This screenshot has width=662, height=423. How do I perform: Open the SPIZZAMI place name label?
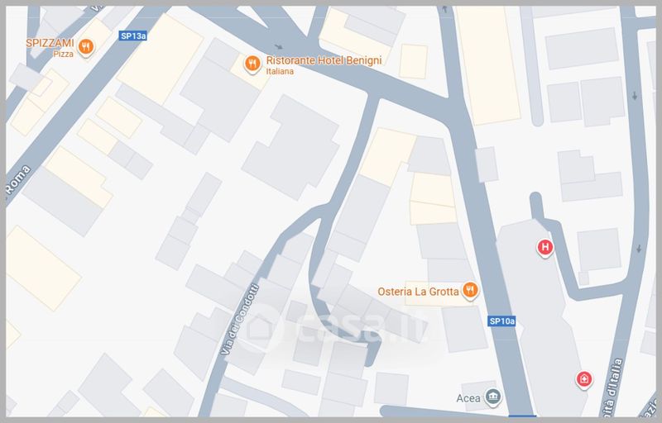click(x=50, y=43)
